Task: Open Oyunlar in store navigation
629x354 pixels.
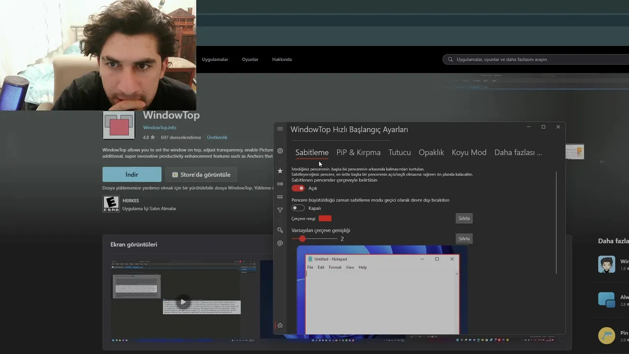Action: coord(250,59)
